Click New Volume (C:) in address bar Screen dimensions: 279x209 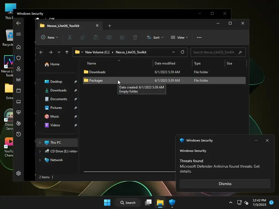click(97, 52)
